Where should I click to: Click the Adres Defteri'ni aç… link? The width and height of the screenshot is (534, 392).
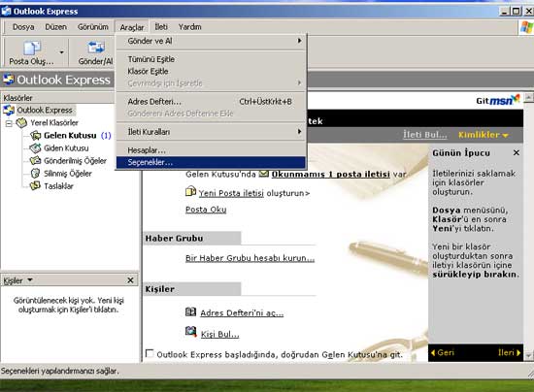242,313
